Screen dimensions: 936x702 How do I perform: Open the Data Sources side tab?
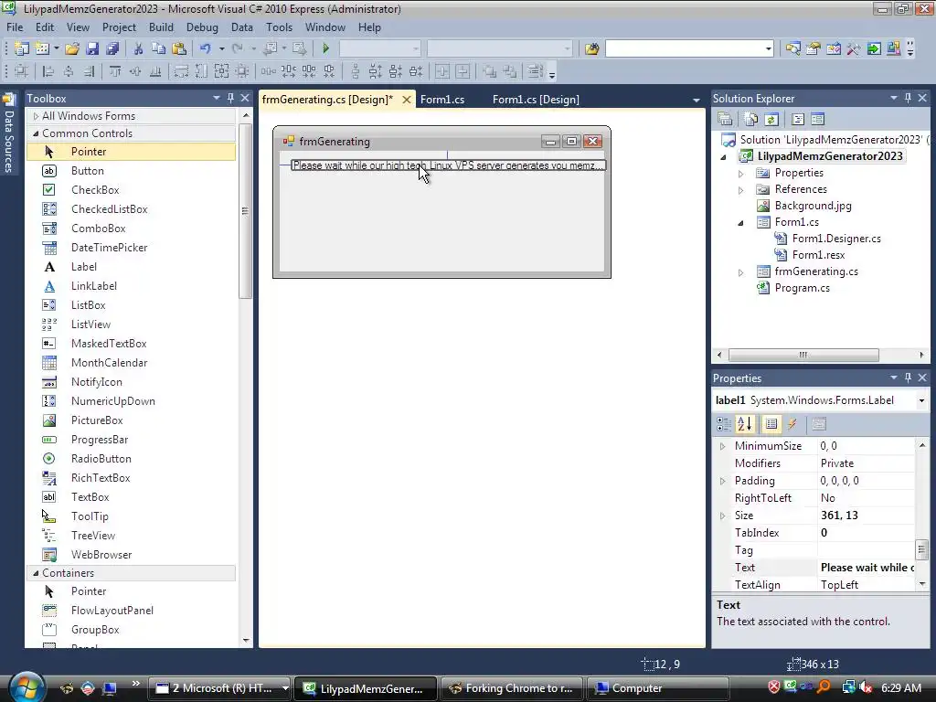coord(9,133)
